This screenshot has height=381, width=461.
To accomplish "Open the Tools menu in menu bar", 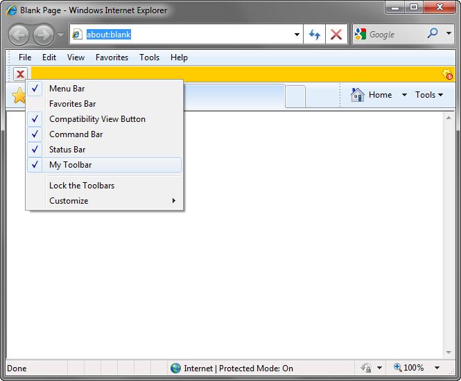I will 149,57.
